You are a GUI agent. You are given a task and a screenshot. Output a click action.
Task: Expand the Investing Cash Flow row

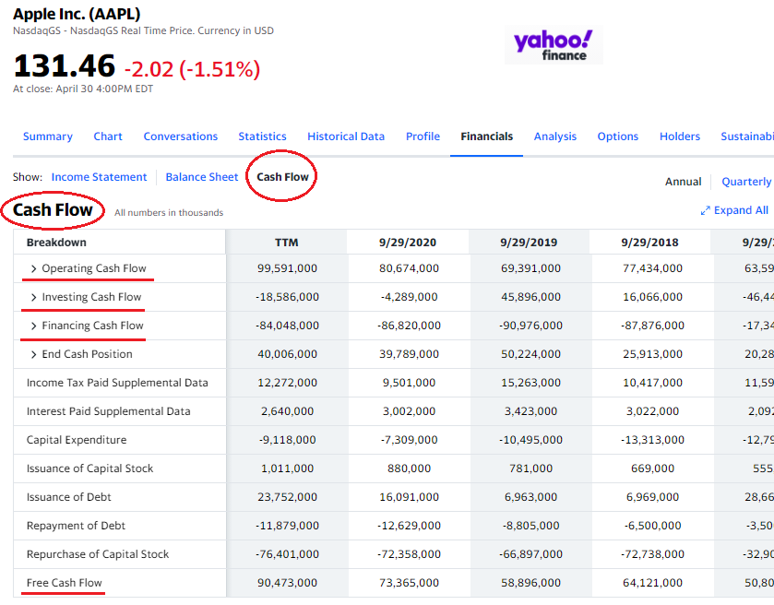34,298
